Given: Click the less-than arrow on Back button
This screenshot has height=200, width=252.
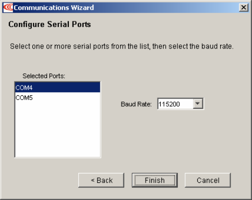Looking at the screenshot, I should 93,180.
